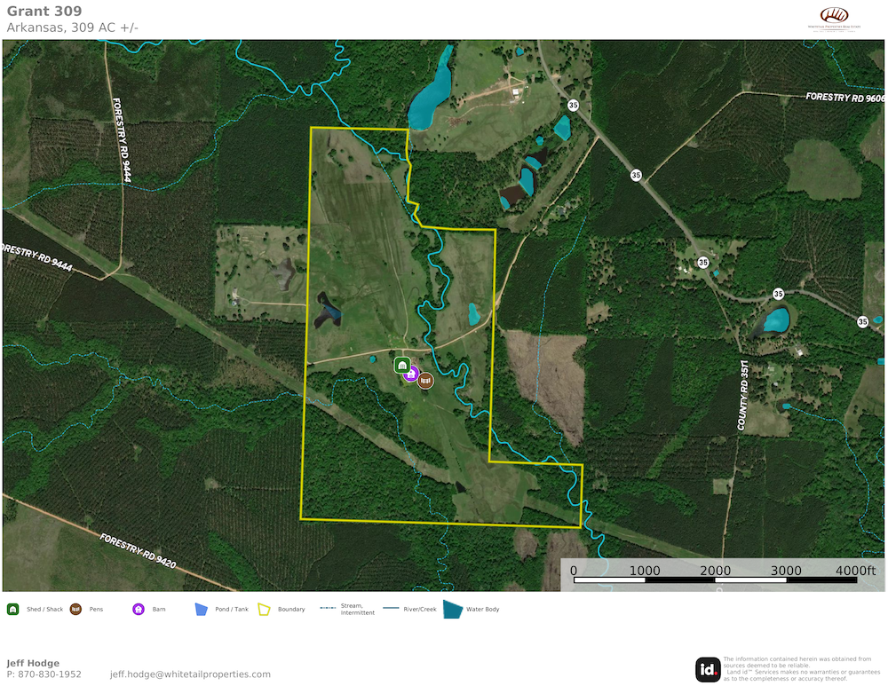Click the green Shed marker on the map
Image resolution: width=888 pixels, height=686 pixels.
pos(401,365)
